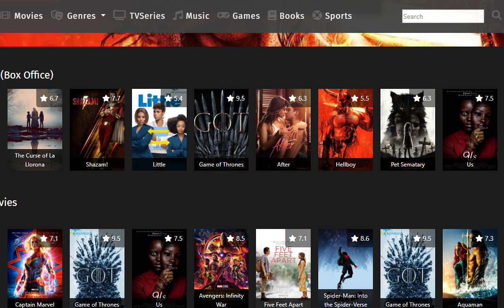
Task: Go to the Music section
Action: click(x=198, y=16)
